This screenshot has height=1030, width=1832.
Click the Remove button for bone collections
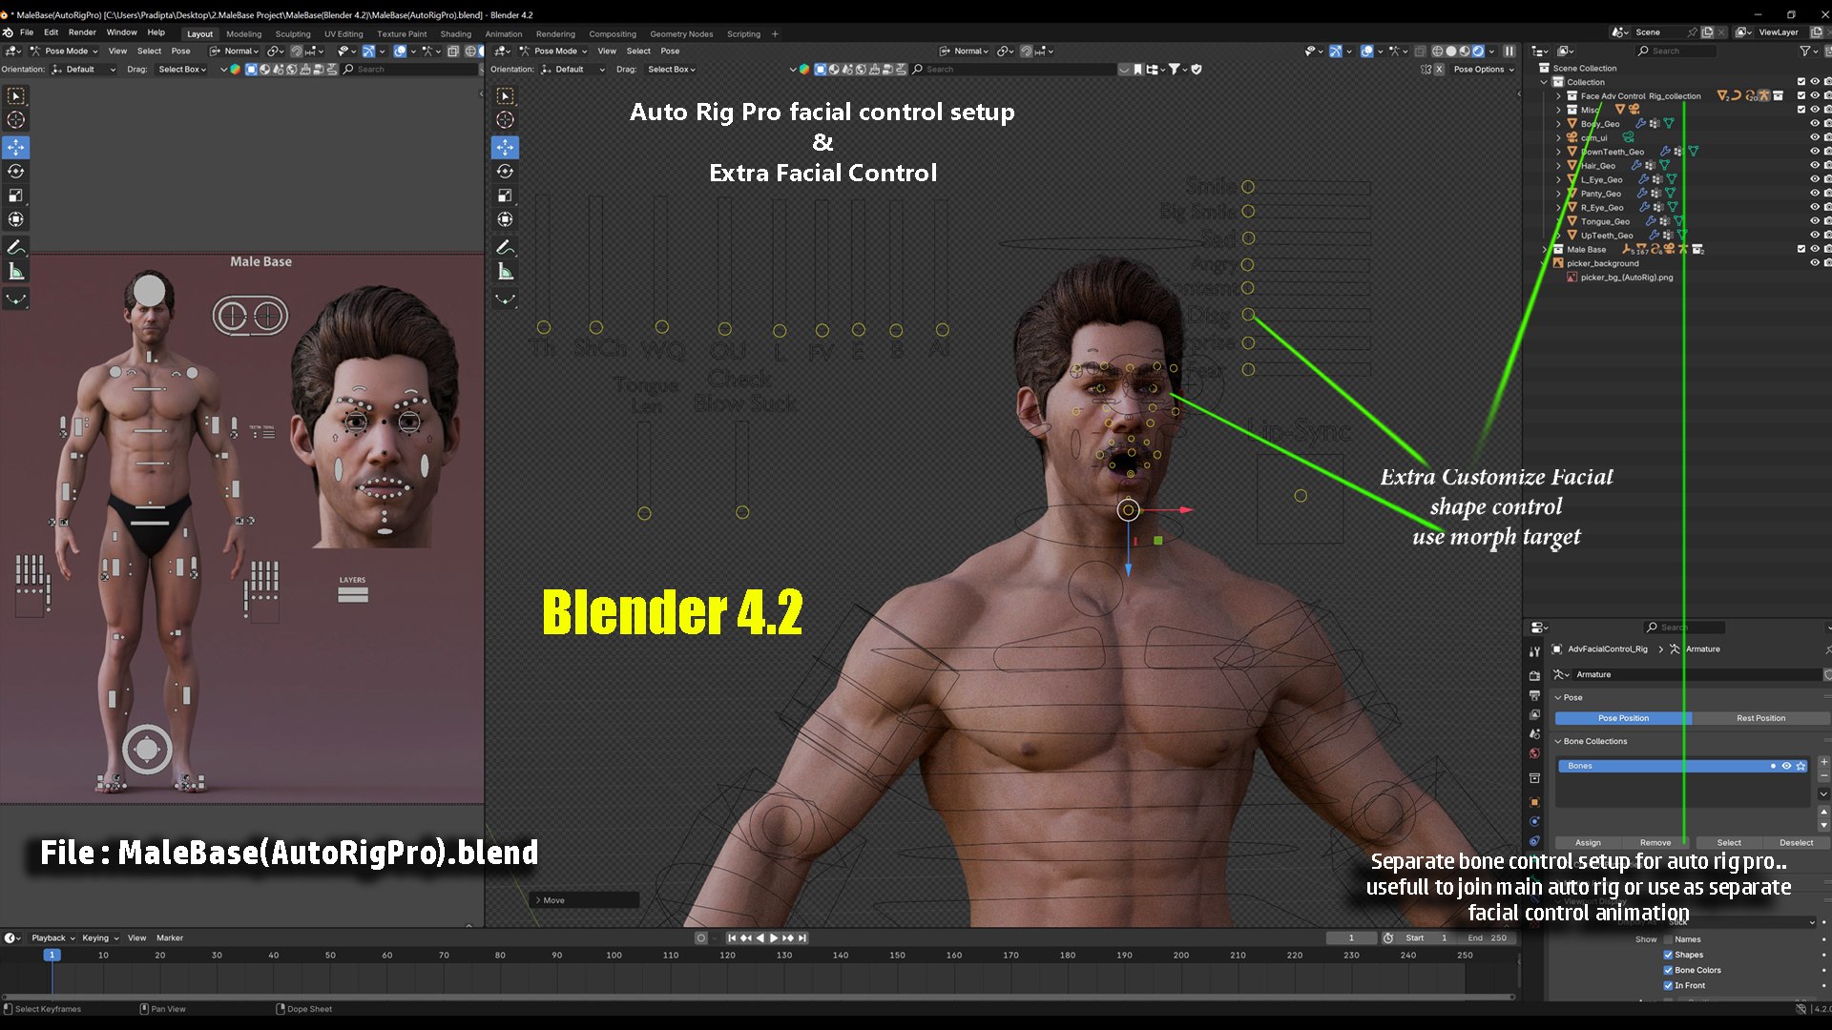tap(1655, 843)
